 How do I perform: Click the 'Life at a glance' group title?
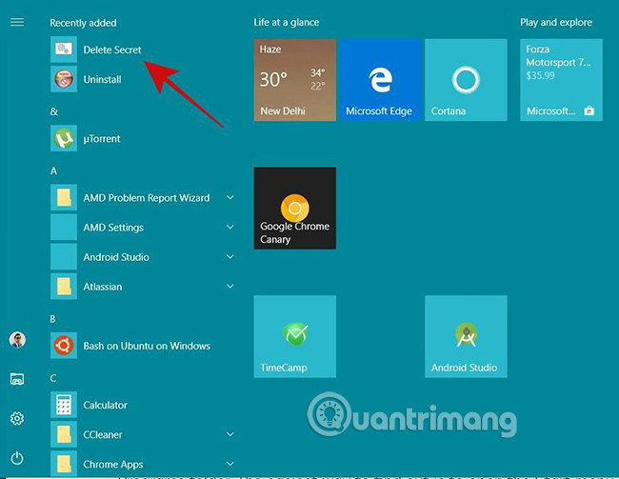click(287, 23)
